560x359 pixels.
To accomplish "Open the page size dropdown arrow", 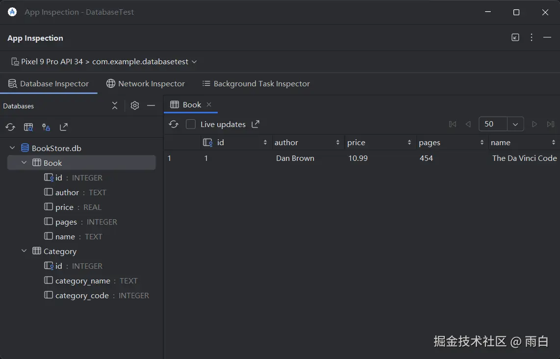I will (515, 124).
